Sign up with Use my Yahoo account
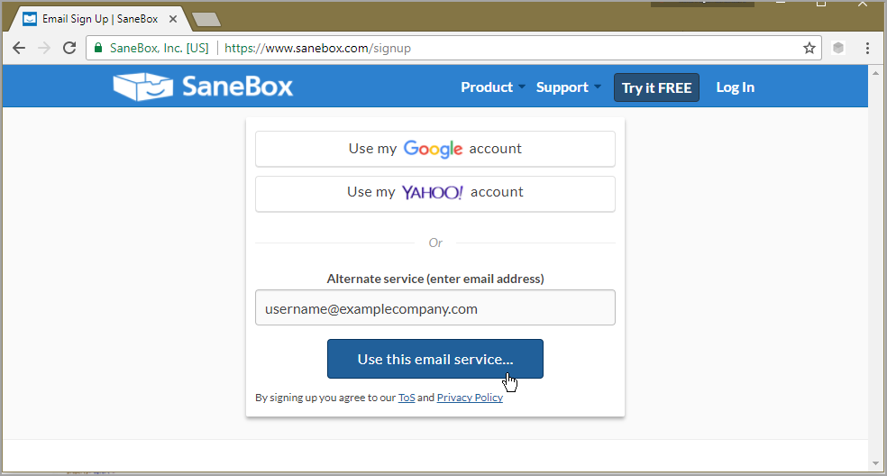The width and height of the screenshot is (887, 476). pos(435,194)
